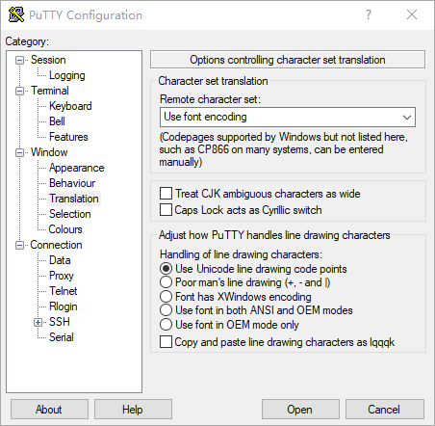Select the Window category
435x426 pixels.
49,152
